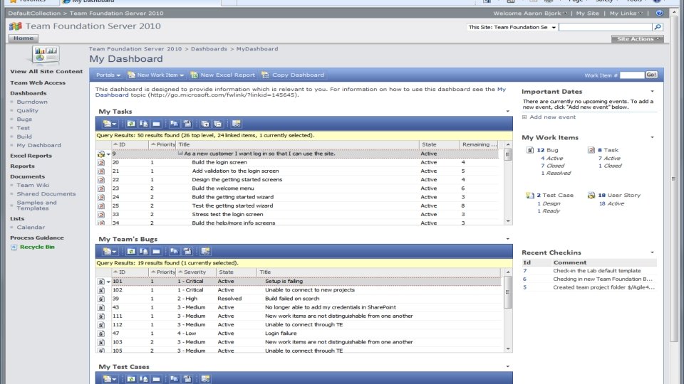Open column options icon in My Test Cases toolbar
Screen dimensions: 684x384
205,379
